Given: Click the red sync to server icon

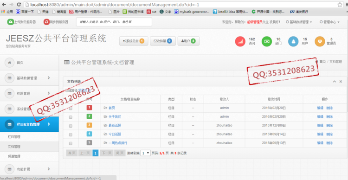Looking at the screenshot, I should (x=46, y=22).
